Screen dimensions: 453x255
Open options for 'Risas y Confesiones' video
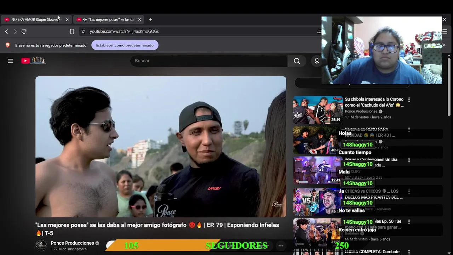(x=409, y=160)
